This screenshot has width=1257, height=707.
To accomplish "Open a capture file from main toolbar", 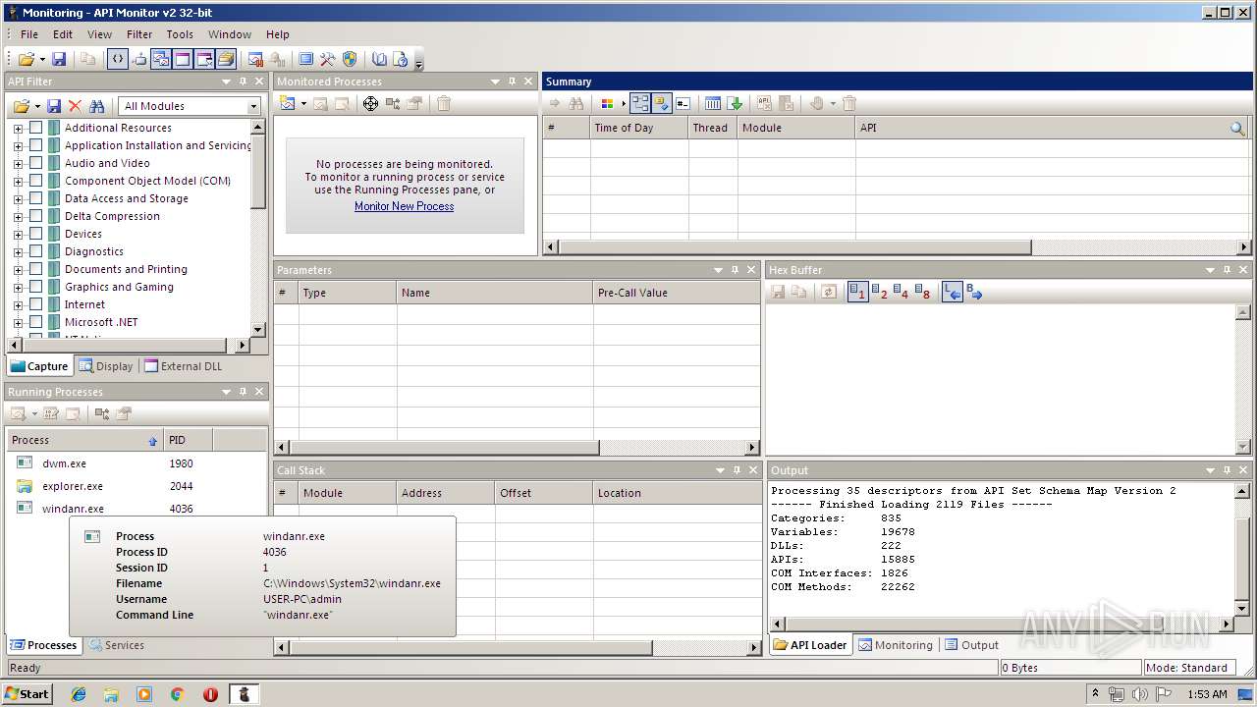I will tap(26, 60).
